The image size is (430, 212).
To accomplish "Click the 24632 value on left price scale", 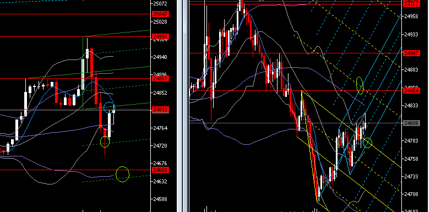I will pyautogui.click(x=160, y=182).
